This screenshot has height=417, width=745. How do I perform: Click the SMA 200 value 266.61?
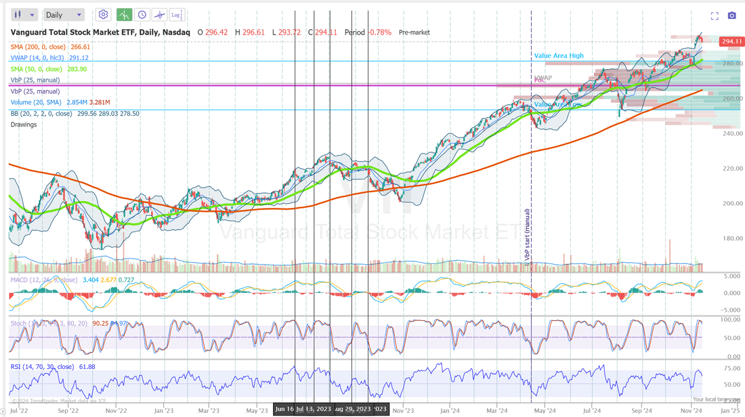(81, 47)
